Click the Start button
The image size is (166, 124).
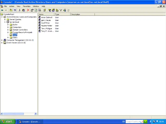[7, 121]
